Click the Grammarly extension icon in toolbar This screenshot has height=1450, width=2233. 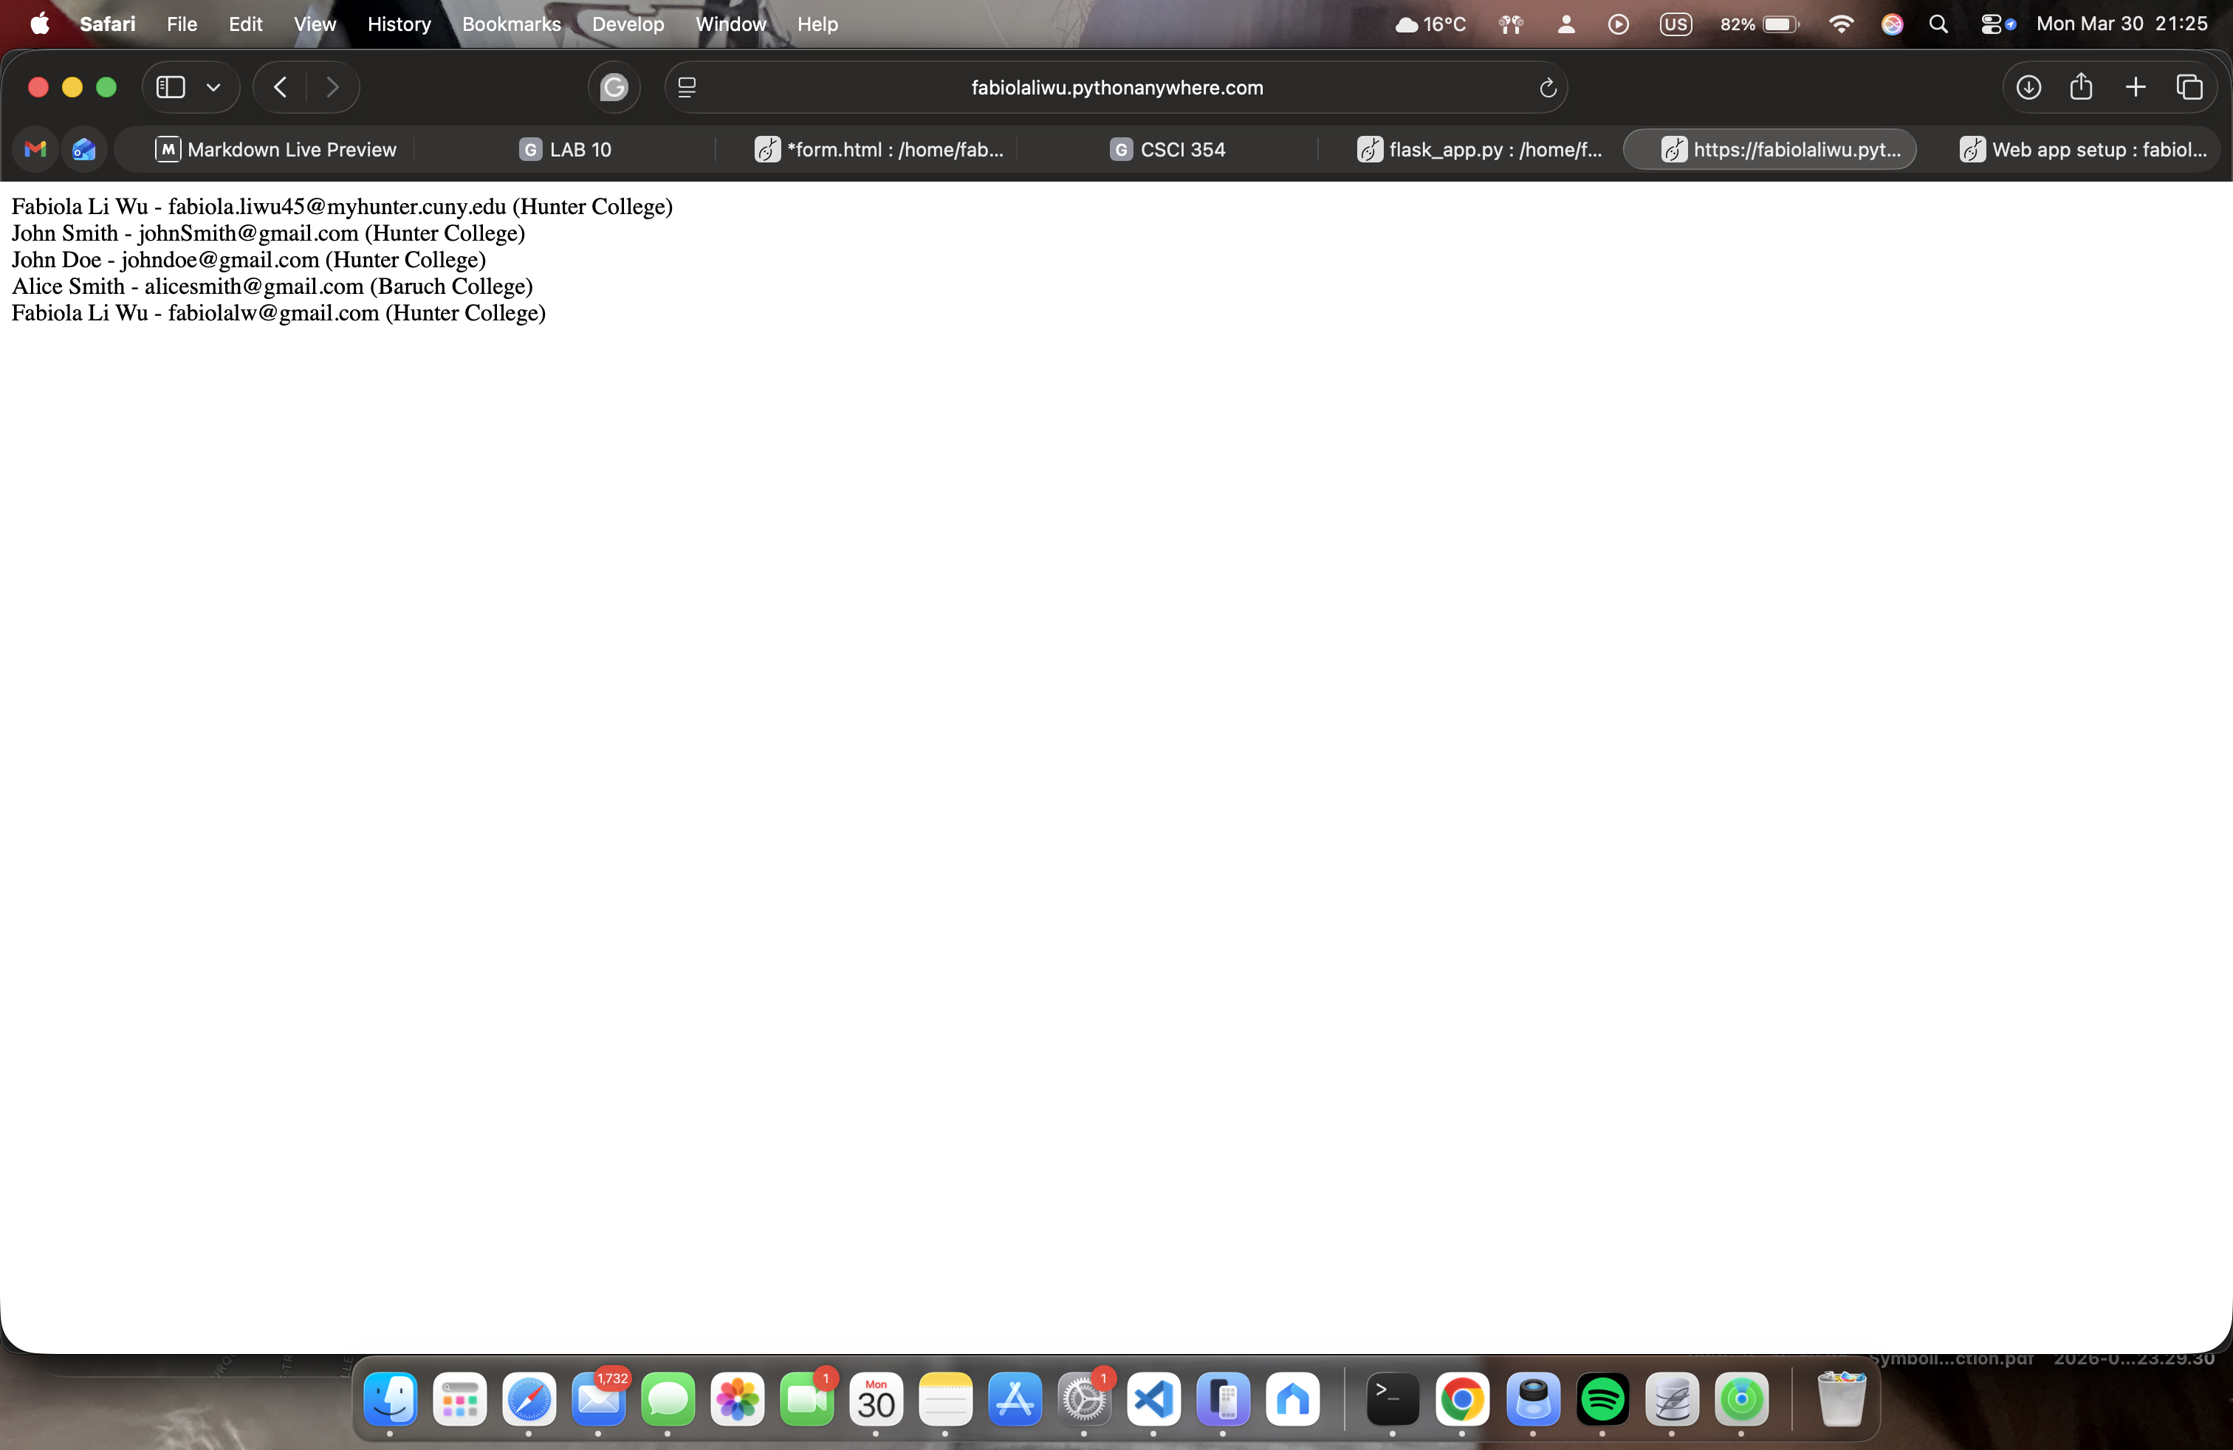[x=614, y=87]
